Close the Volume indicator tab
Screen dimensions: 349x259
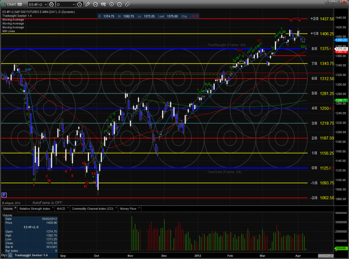pos(16,208)
